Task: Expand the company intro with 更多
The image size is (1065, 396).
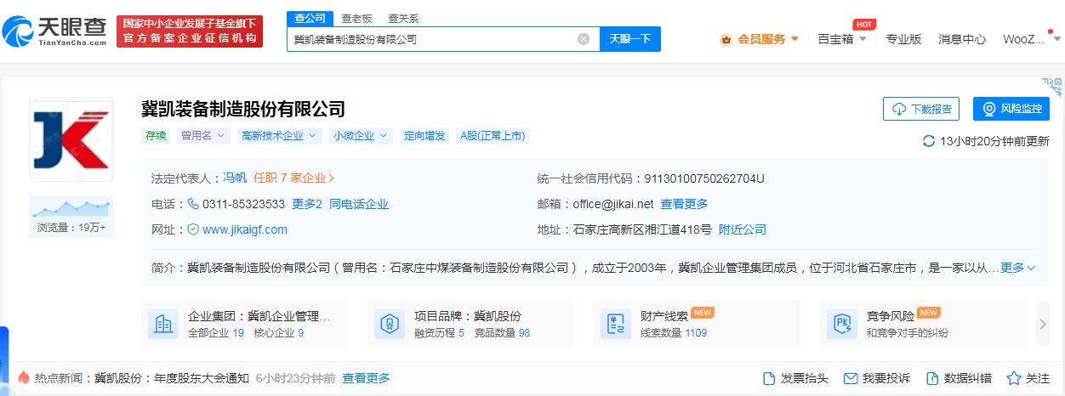Action: (1017, 268)
